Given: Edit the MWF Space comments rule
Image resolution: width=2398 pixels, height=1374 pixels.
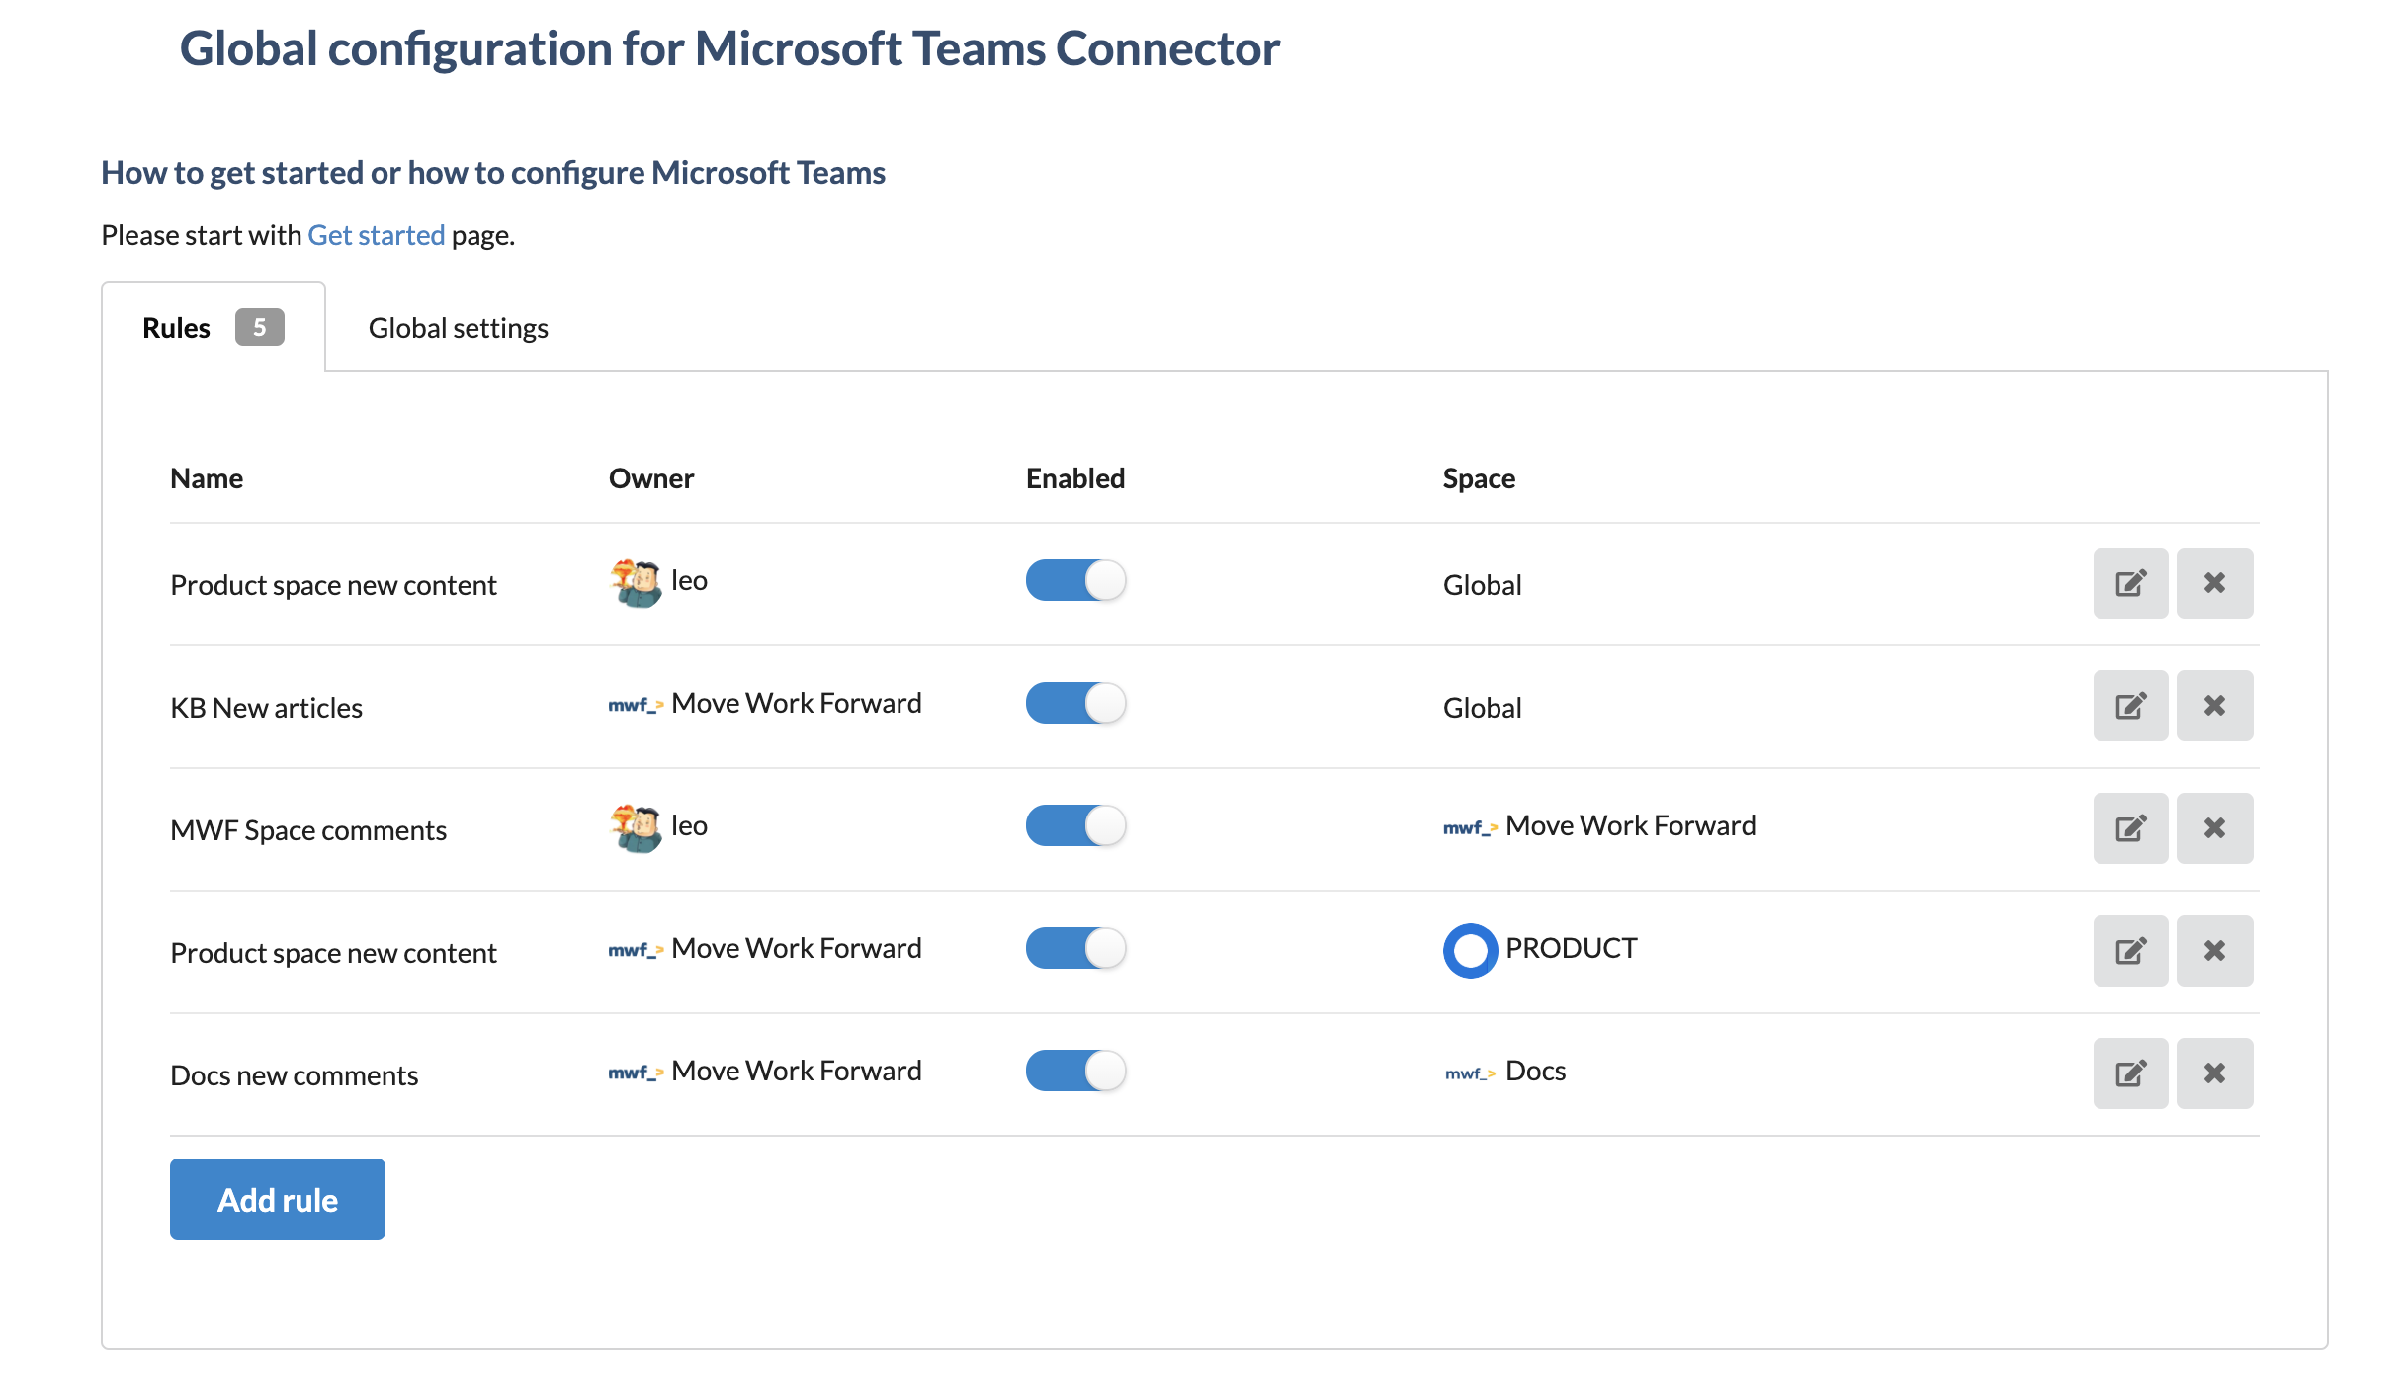Looking at the screenshot, I should pyautogui.click(x=2130, y=828).
